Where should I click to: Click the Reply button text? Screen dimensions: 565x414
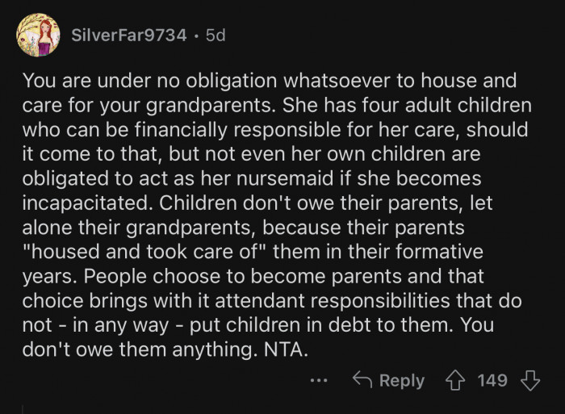[401, 380]
